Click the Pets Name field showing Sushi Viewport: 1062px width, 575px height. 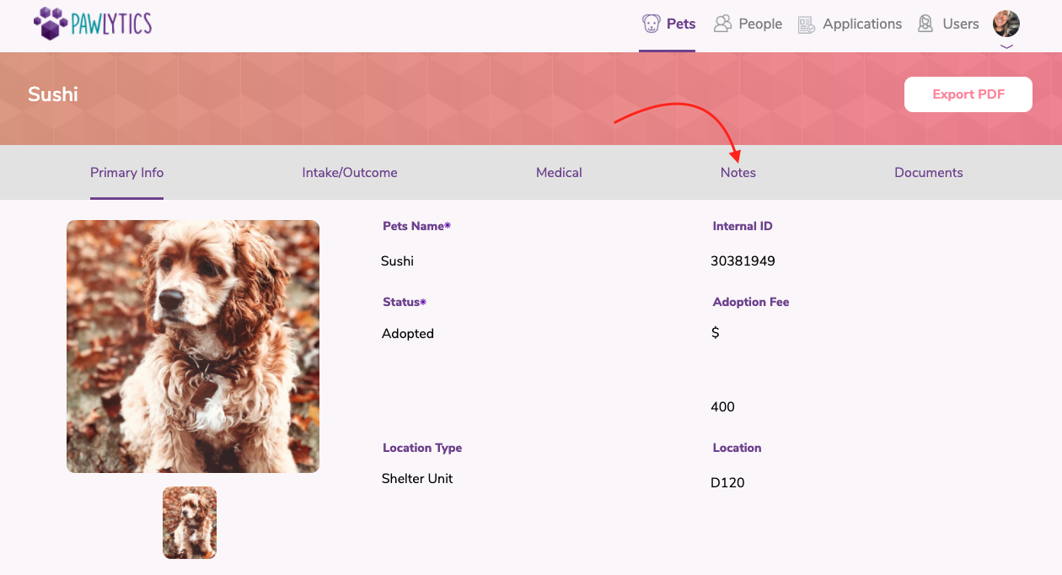coord(398,261)
